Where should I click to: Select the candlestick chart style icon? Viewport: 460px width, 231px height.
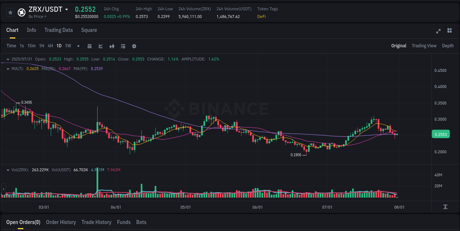click(112, 46)
